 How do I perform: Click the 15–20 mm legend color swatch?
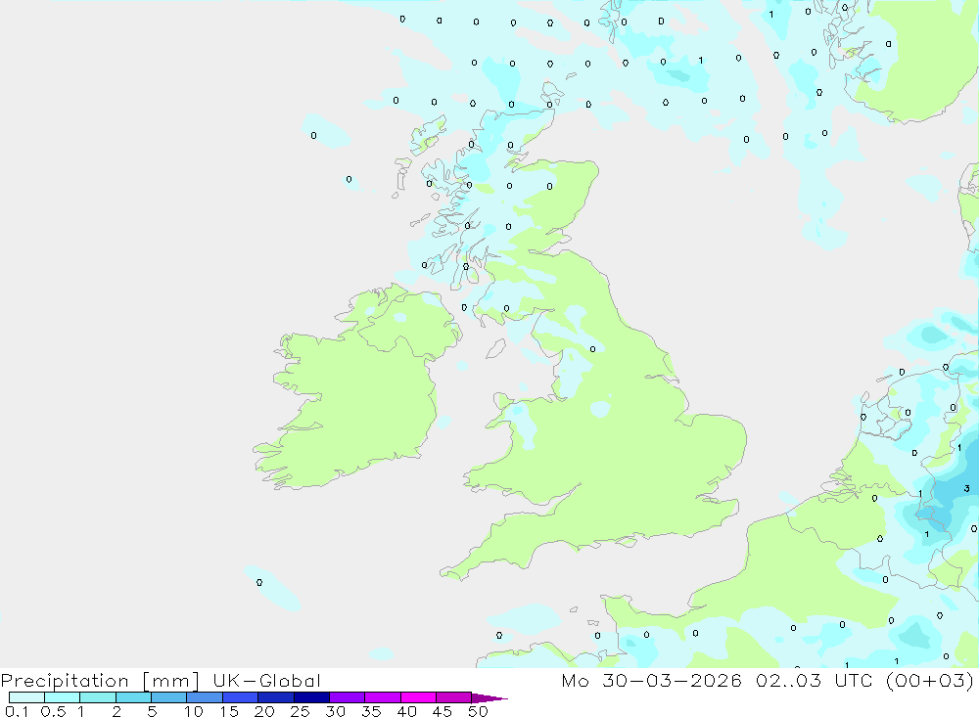coord(240,697)
